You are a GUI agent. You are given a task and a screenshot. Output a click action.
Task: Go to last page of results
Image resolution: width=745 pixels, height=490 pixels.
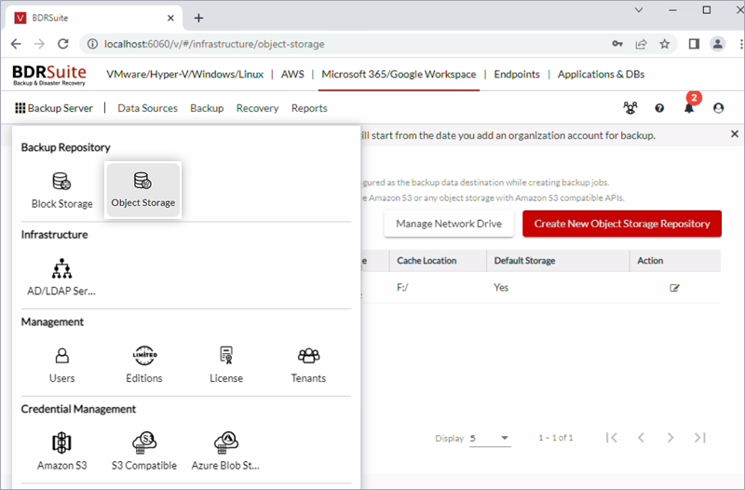point(700,438)
